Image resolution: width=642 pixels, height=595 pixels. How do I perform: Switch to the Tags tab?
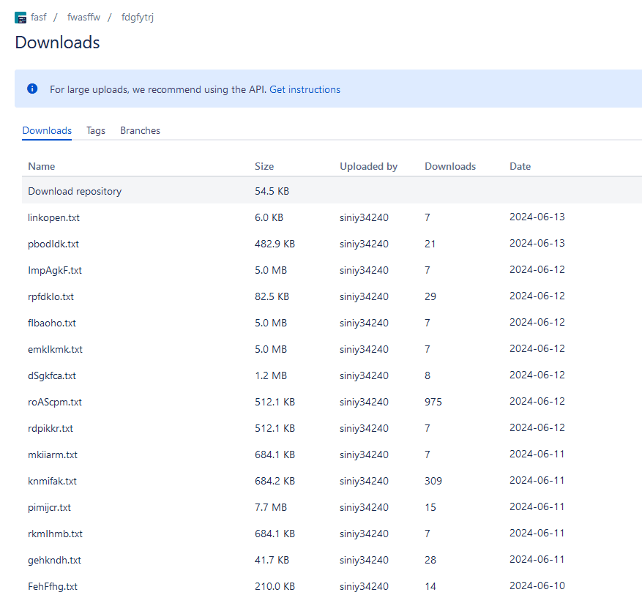(x=96, y=130)
